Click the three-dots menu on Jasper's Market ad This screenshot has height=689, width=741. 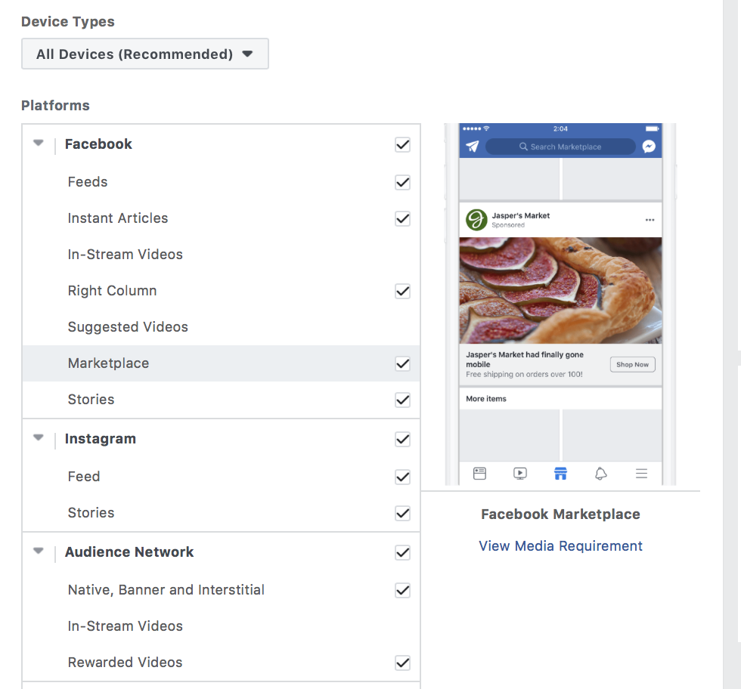[x=650, y=220]
